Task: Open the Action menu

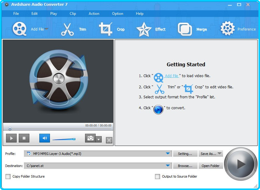Action: pyautogui.click(x=94, y=14)
